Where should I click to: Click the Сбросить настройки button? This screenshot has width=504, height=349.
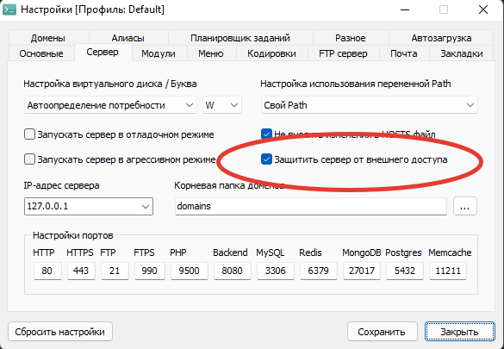pyautogui.click(x=60, y=331)
